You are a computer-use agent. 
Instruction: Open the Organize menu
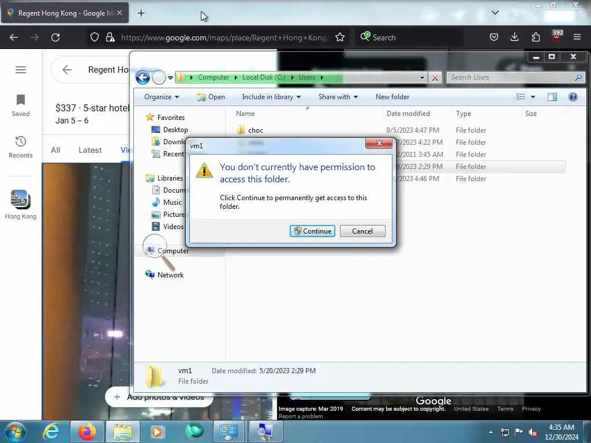162,97
